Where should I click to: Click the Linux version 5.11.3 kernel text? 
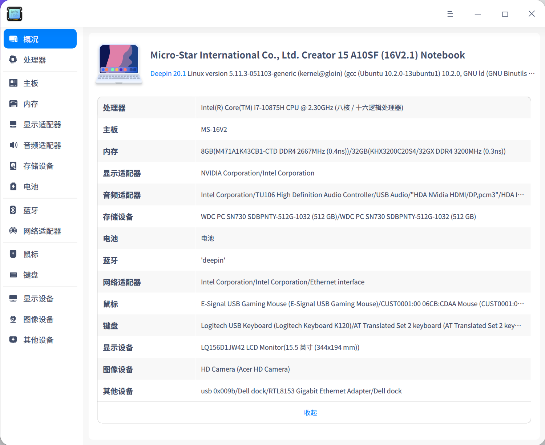pos(361,73)
